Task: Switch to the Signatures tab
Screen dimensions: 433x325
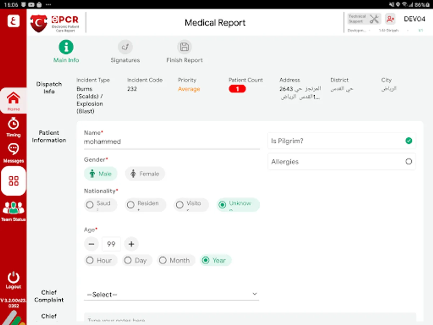Action: pos(125,52)
